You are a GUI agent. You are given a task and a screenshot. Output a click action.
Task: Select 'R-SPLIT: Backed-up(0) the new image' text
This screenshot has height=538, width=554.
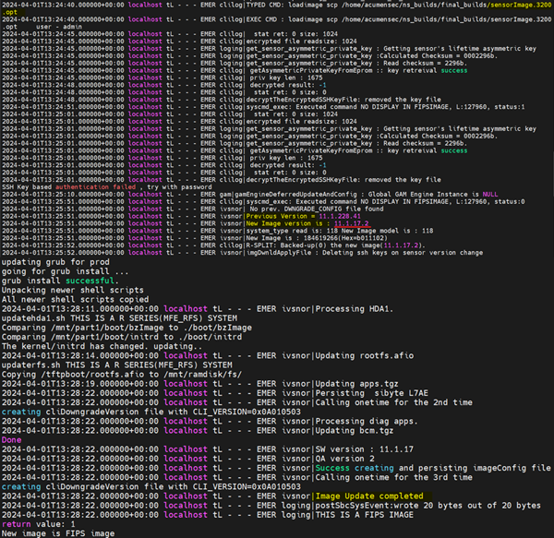pyautogui.click(x=315, y=245)
